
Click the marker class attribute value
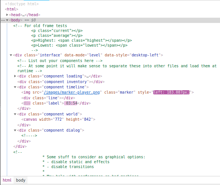(x=127, y=92)
